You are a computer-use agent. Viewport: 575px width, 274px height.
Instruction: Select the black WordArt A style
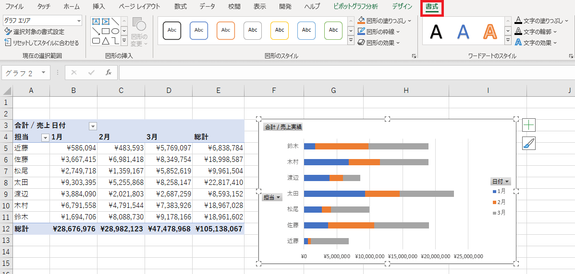pyautogui.click(x=436, y=31)
